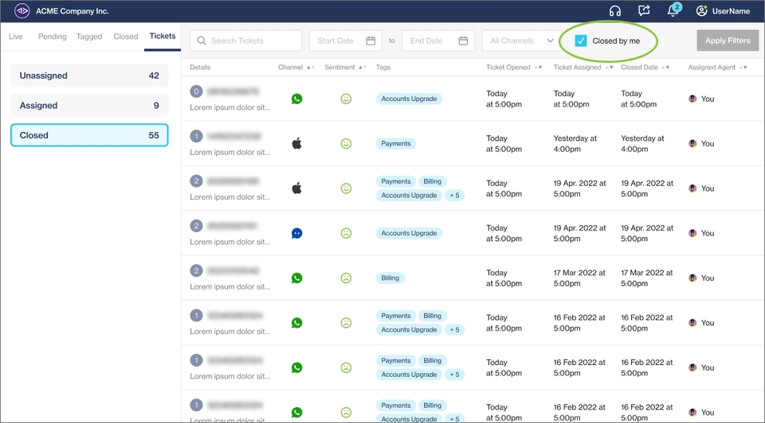Switch to the Pending tab
The height and width of the screenshot is (423, 765).
coord(53,37)
